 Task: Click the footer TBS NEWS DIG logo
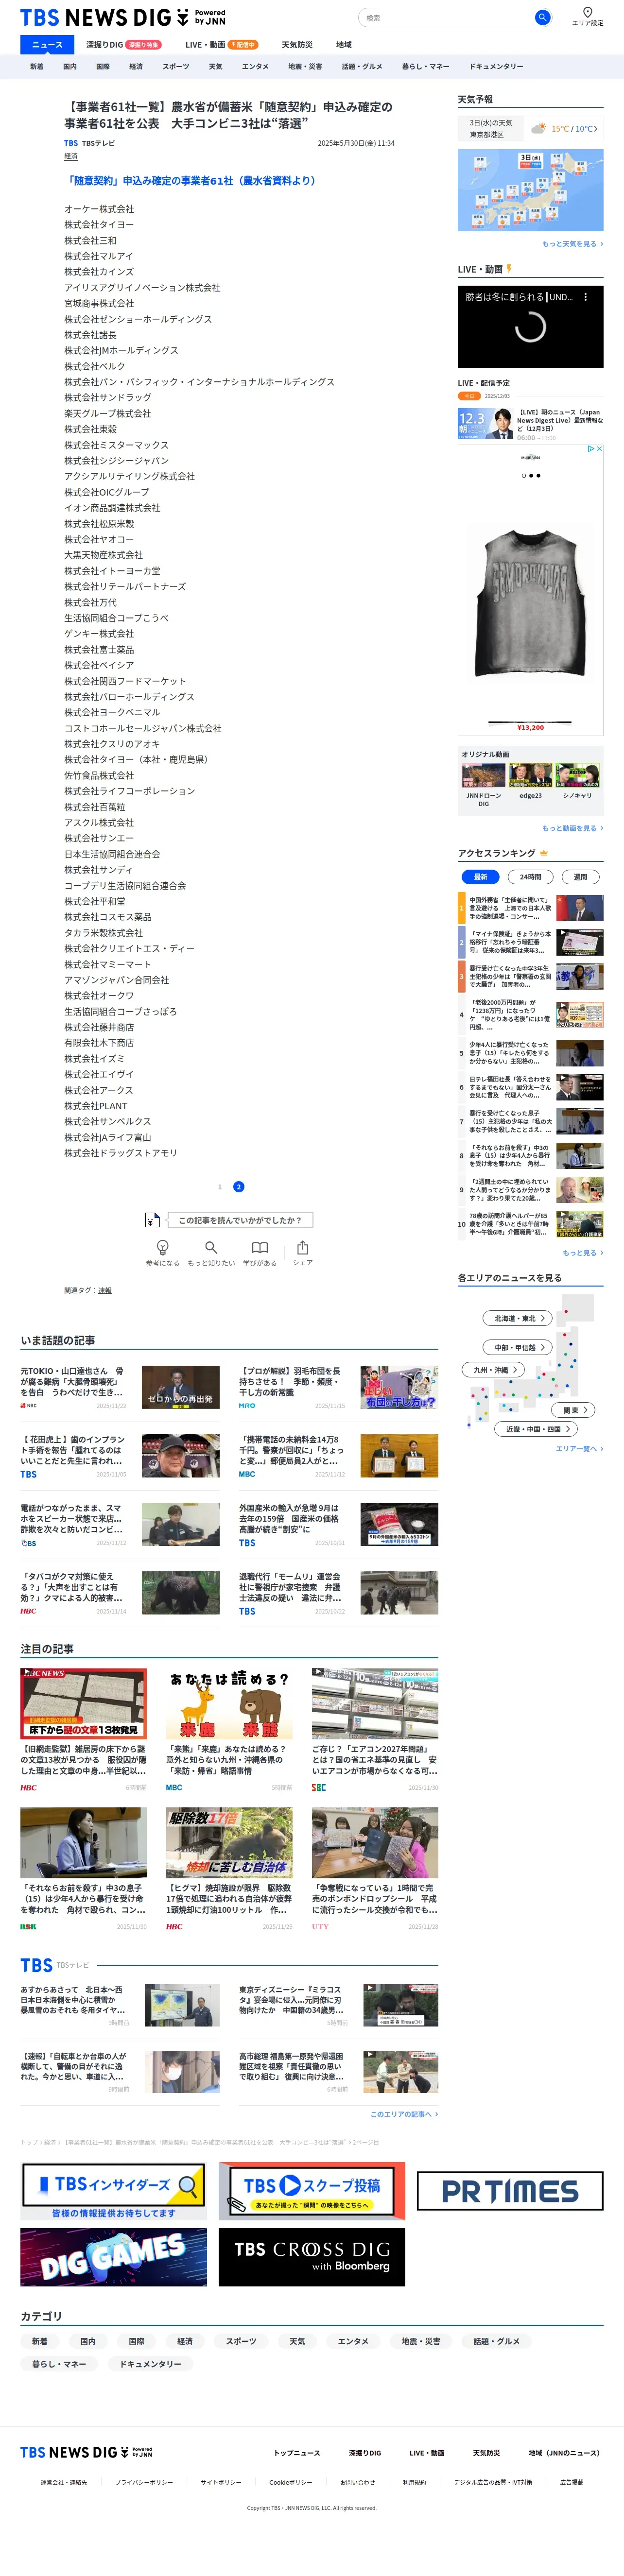pos(86,2452)
